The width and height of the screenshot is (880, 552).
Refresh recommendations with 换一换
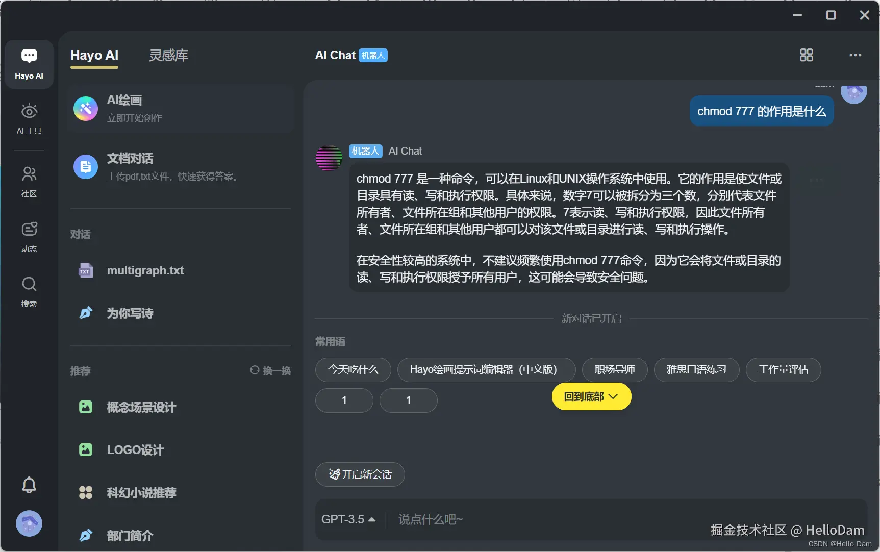pos(270,371)
